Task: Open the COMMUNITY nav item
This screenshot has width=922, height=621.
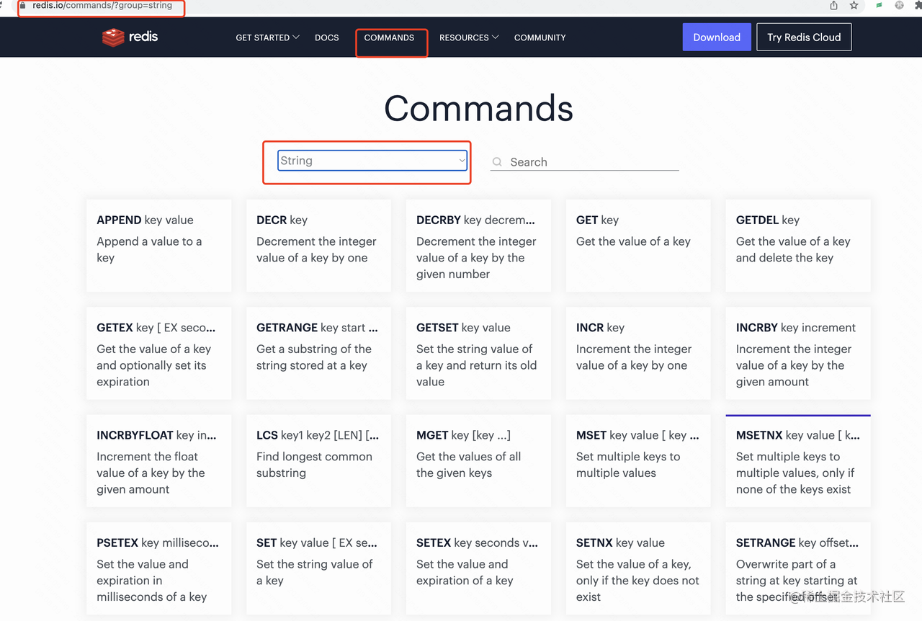Action: [540, 37]
